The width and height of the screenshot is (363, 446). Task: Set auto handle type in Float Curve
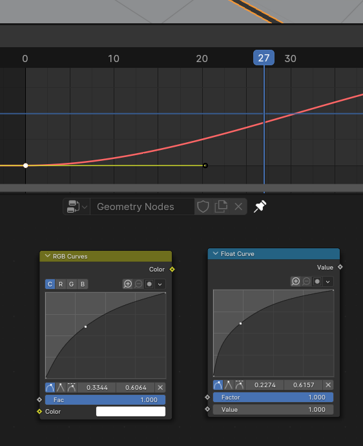218,385
